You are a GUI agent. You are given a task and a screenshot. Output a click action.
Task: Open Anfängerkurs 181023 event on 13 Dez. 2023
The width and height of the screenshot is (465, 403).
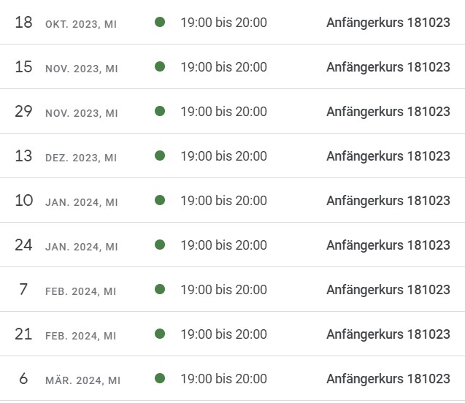(388, 156)
